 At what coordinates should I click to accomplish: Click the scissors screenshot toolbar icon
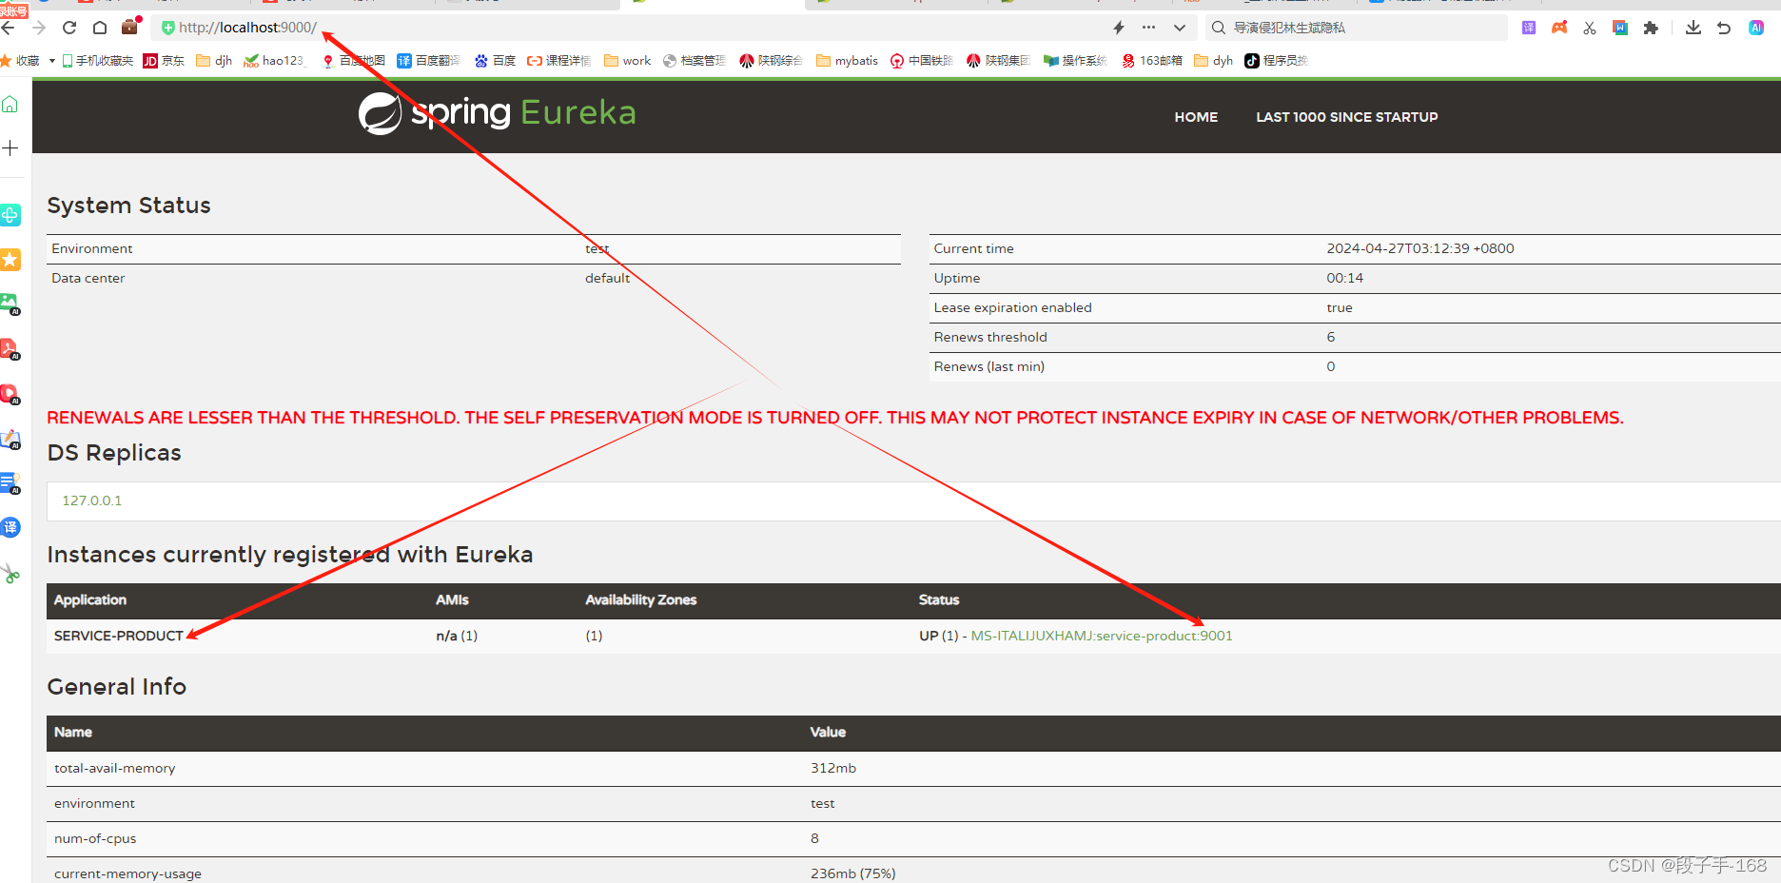tap(1590, 28)
